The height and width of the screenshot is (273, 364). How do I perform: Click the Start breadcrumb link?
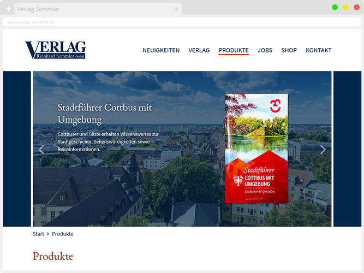pos(38,234)
